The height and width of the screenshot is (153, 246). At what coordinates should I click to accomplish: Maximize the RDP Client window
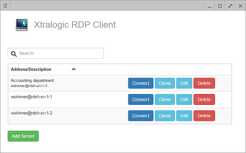pos(220,6)
